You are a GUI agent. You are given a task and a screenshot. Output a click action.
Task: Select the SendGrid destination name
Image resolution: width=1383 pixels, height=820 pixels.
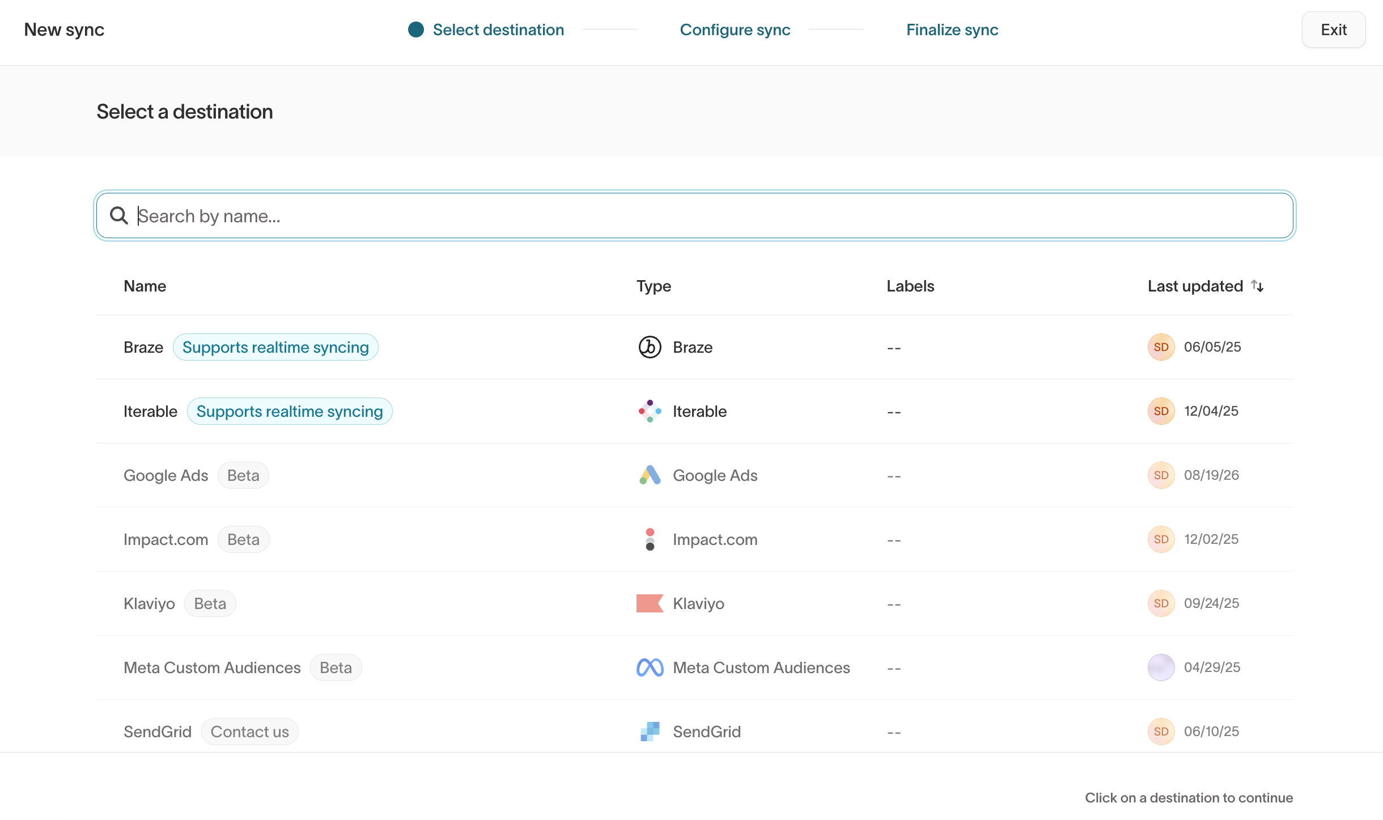tap(158, 732)
